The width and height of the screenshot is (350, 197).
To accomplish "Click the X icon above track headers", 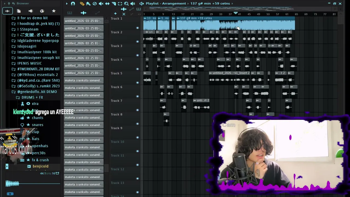I will pos(124,14).
